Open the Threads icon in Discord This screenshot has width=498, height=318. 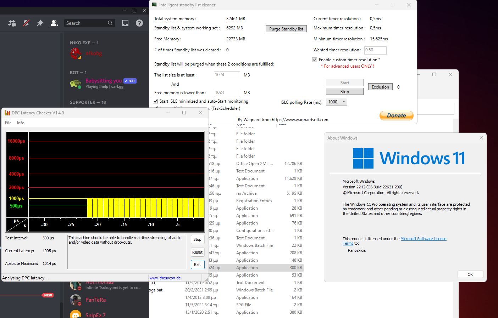tap(12, 23)
